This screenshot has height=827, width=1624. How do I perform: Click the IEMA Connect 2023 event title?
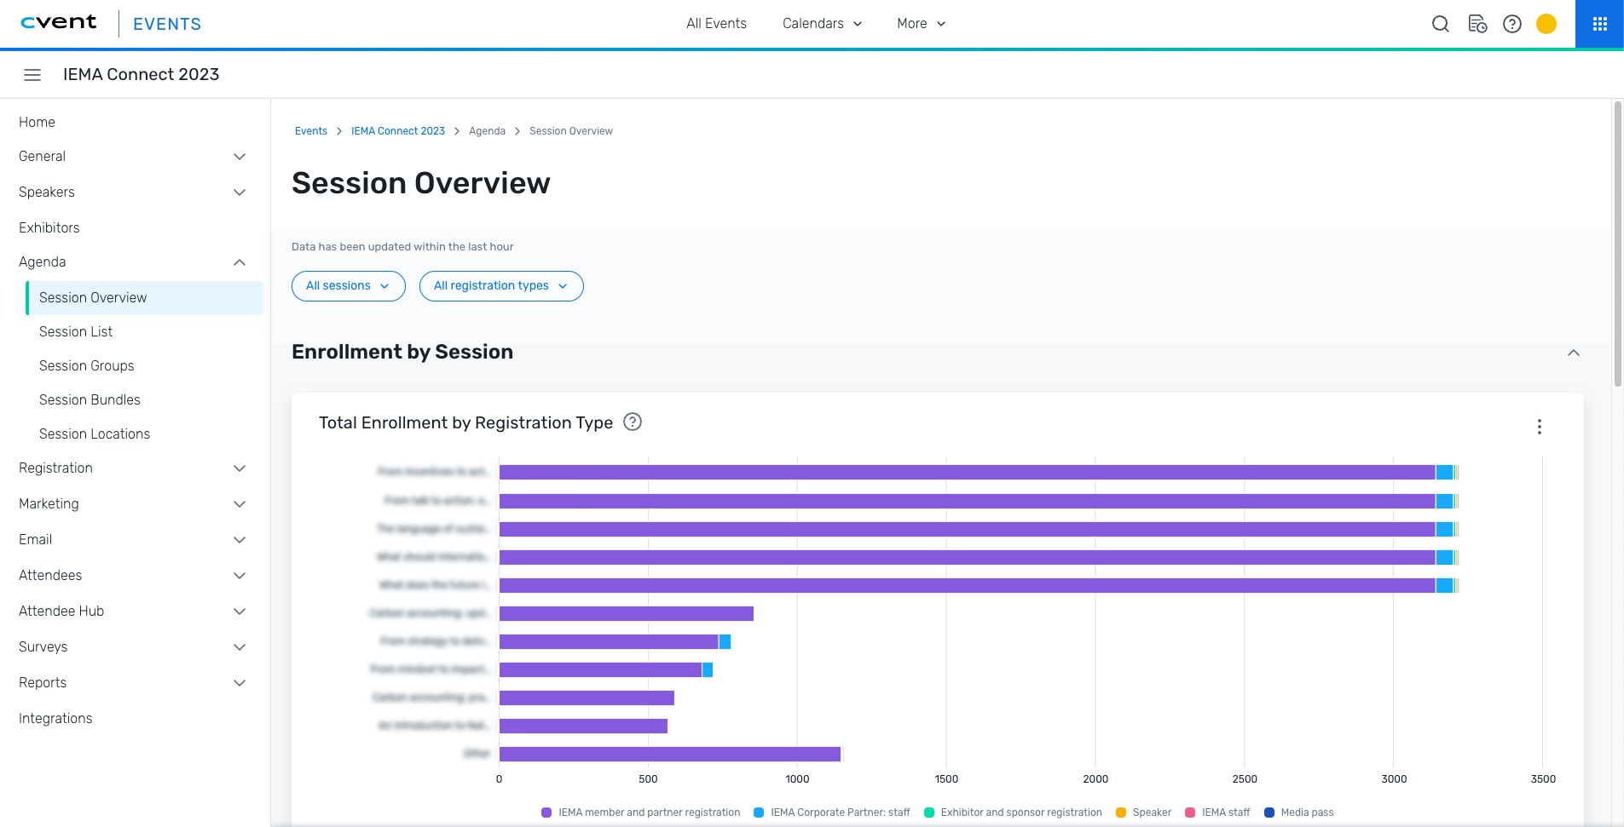pos(142,75)
